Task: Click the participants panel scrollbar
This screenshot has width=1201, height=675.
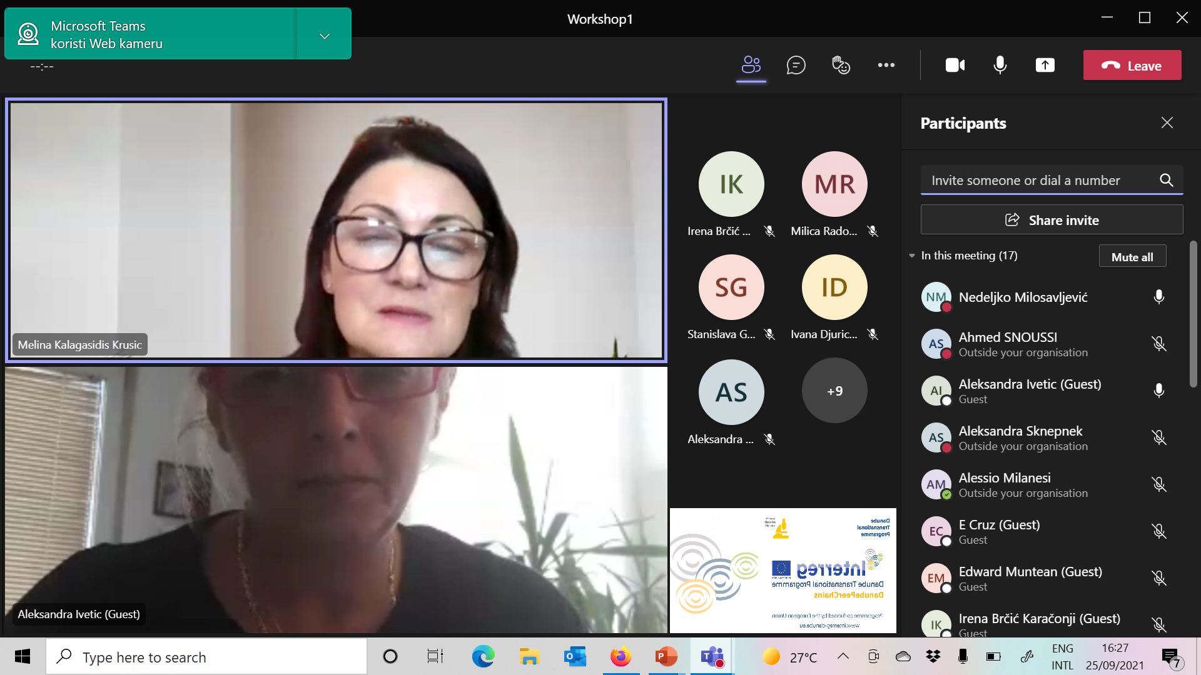Action: tap(1193, 312)
